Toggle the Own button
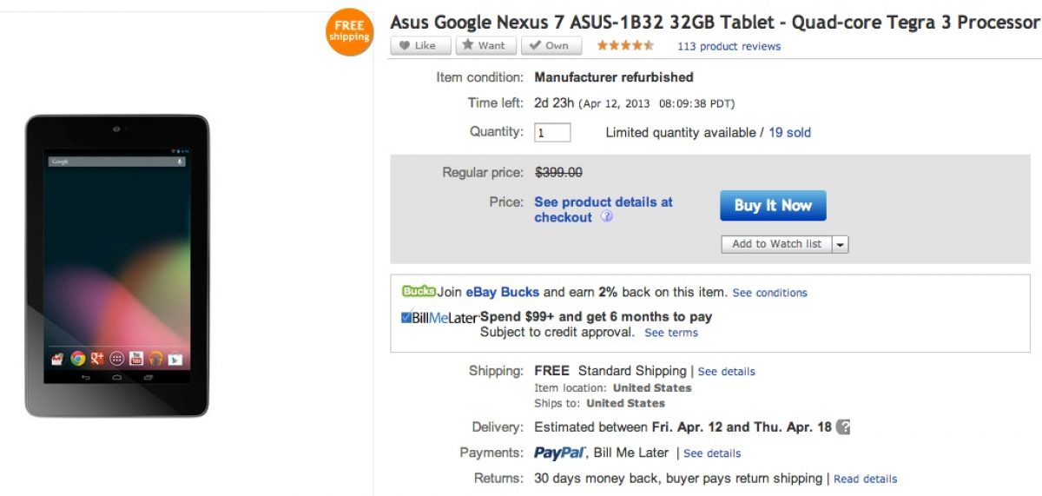This screenshot has height=496, width=1042. (549, 46)
